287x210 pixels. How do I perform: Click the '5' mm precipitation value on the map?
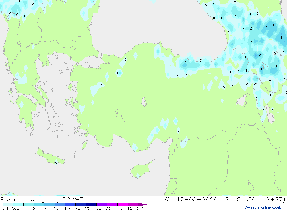coord(282,38)
